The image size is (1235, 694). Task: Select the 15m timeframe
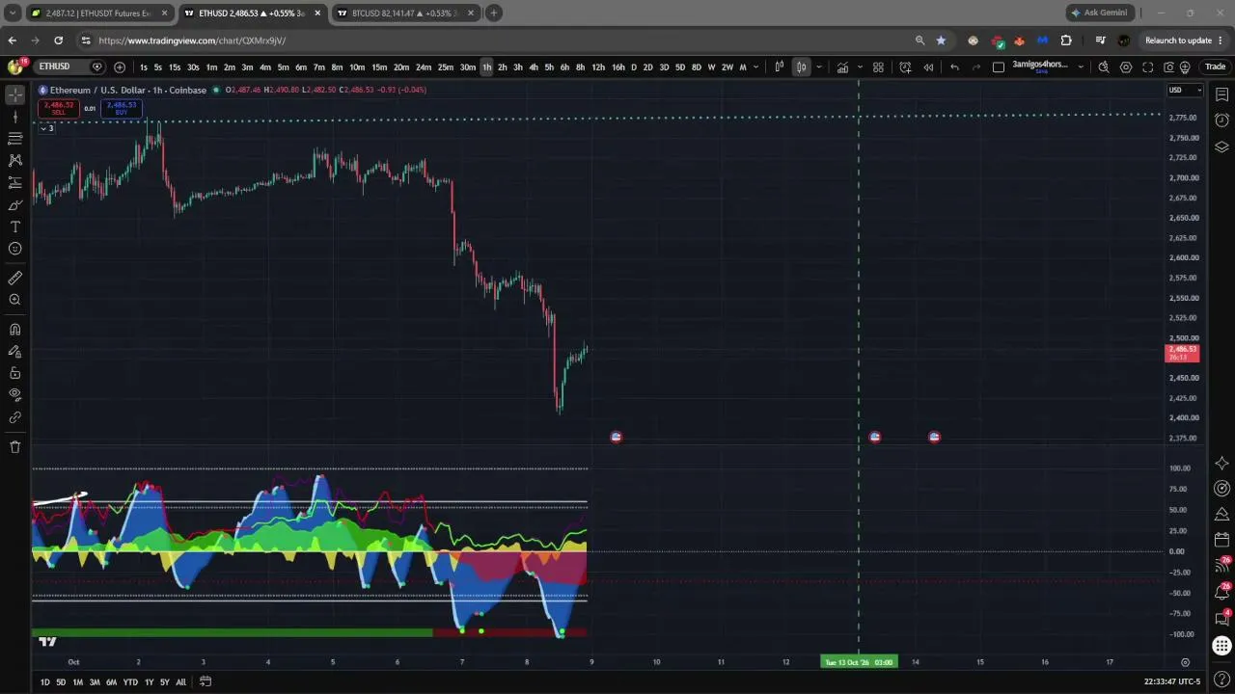pos(379,67)
